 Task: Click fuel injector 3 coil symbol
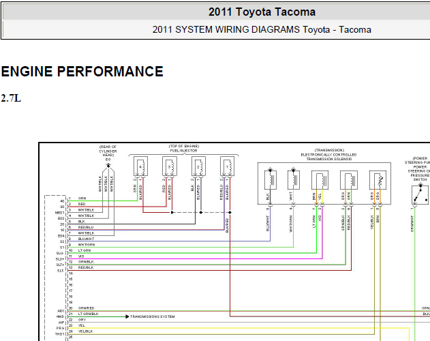pyautogui.click(x=170, y=166)
